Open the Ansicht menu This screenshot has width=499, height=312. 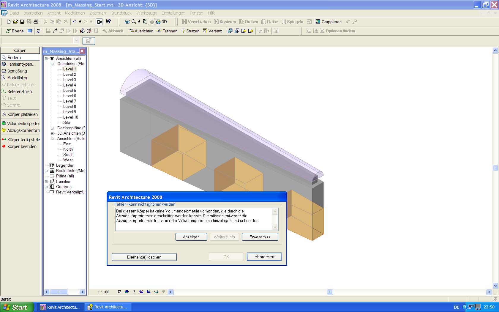54,13
